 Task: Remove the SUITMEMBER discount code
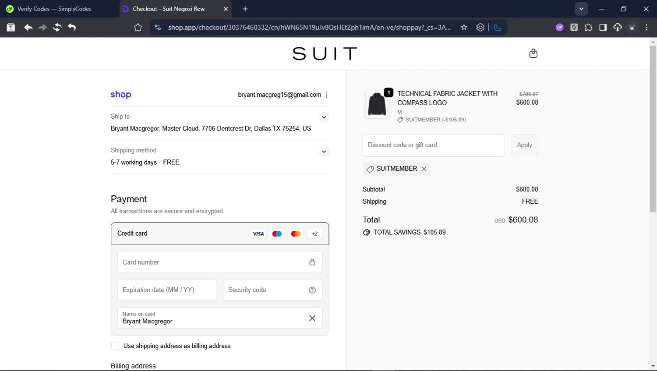tap(424, 169)
